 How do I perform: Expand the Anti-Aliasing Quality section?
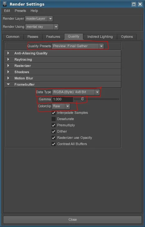click(x=63, y=53)
